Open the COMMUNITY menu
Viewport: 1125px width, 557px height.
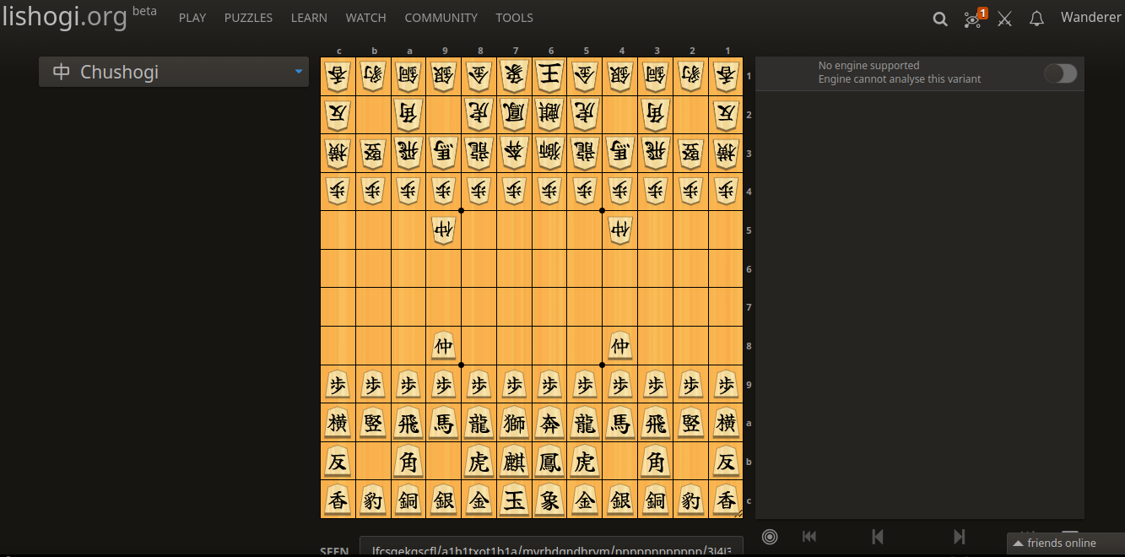pyautogui.click(x=441, y=18)
